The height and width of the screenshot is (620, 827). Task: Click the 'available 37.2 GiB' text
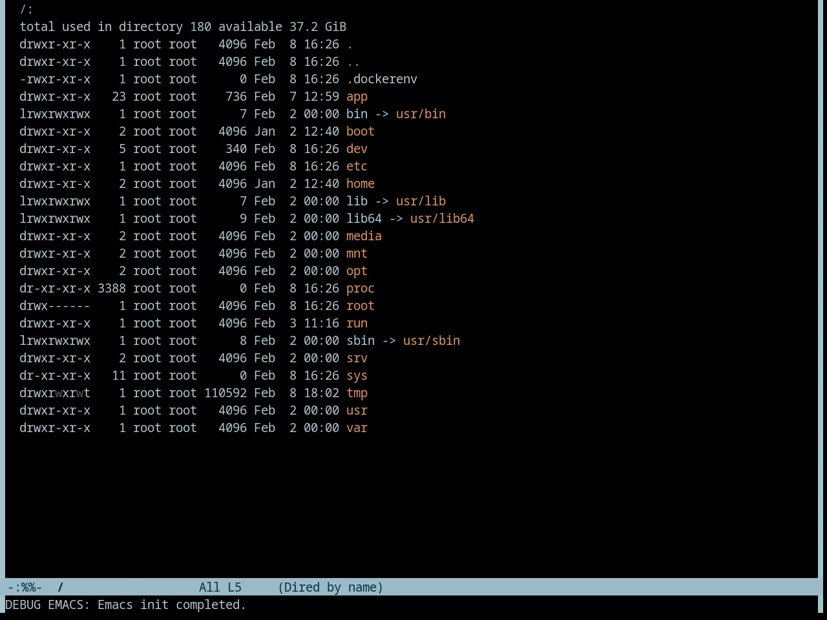click(282, 27)
